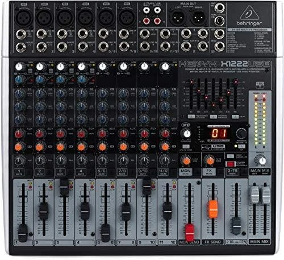284x260 pixels.
Task: Click the channel 1 fader cap
Action: (x=23, y=233)
